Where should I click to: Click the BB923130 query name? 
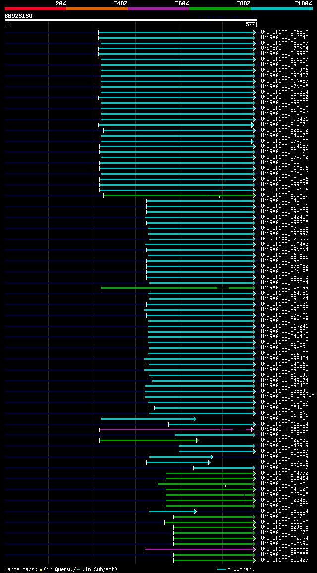tap(19, 16)
